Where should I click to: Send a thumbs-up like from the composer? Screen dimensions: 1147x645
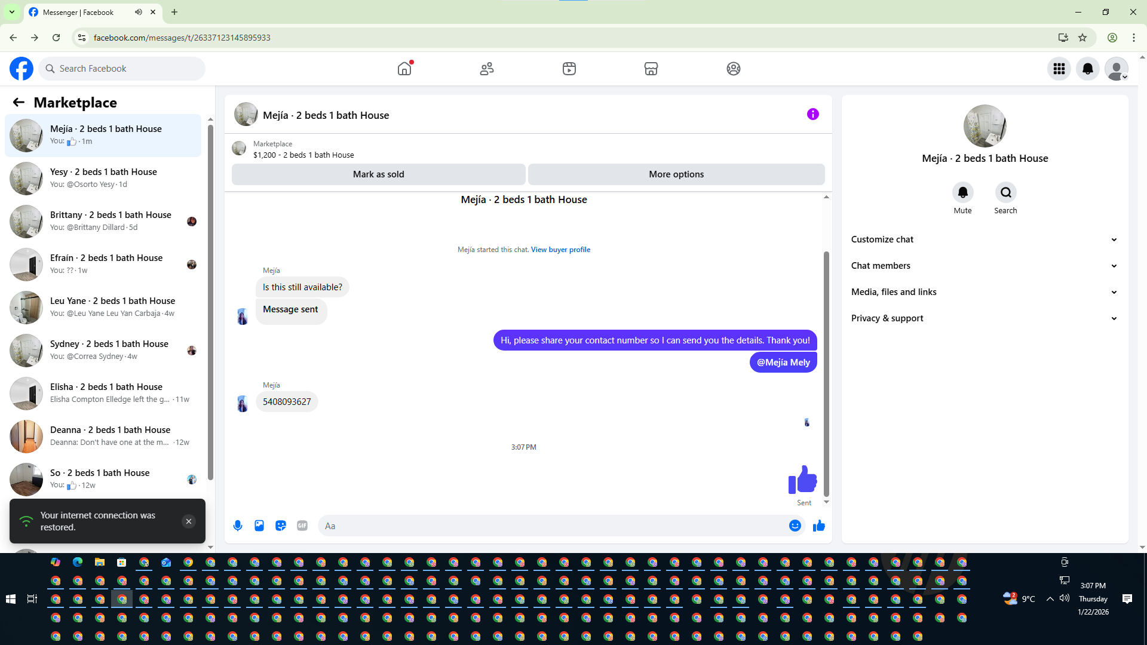[819, 526]
